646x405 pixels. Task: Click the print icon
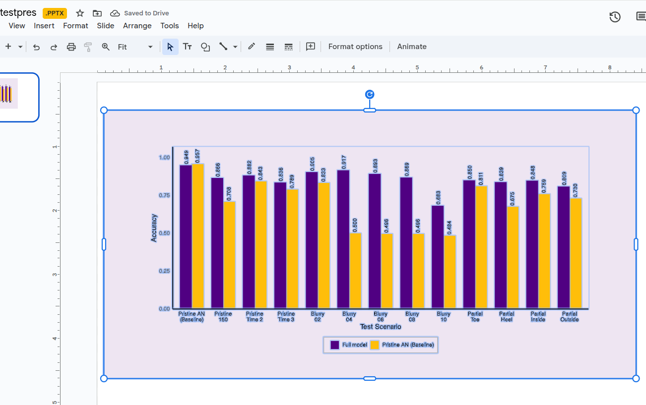[71, 47]
